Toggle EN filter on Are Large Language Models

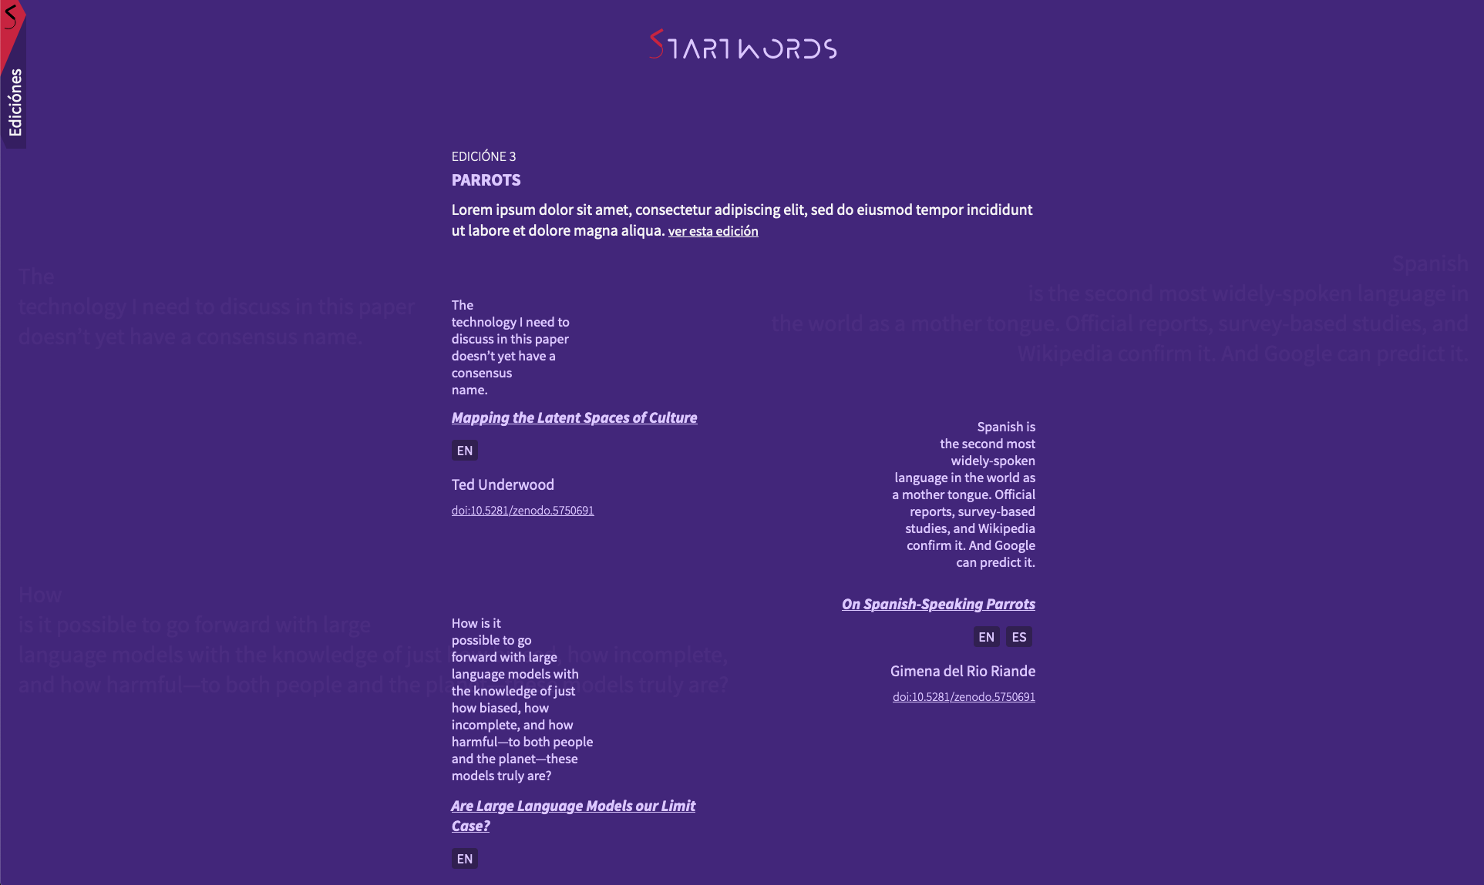[464, 857]
